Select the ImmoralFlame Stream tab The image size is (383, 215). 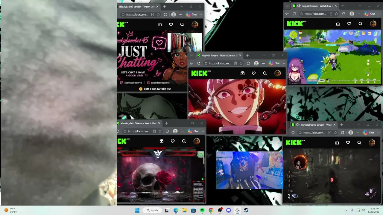(x=314, y=125)
